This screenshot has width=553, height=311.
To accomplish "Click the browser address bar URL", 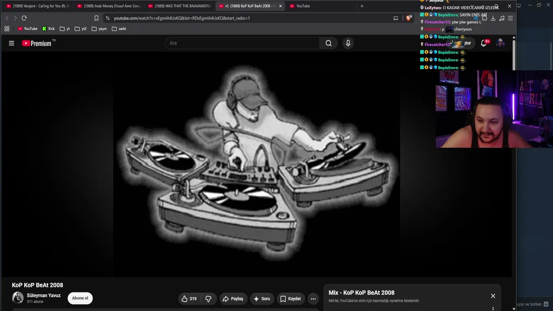I will pyautogui.click(x=182, y=18).
